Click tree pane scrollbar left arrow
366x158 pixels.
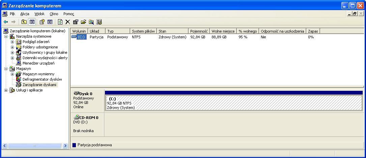tap(5, 146)
